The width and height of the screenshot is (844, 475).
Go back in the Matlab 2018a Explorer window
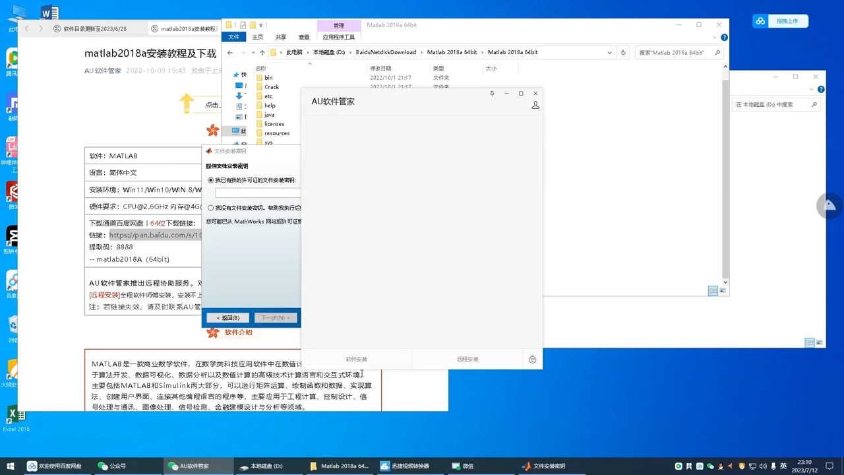[x=229, y=52]
